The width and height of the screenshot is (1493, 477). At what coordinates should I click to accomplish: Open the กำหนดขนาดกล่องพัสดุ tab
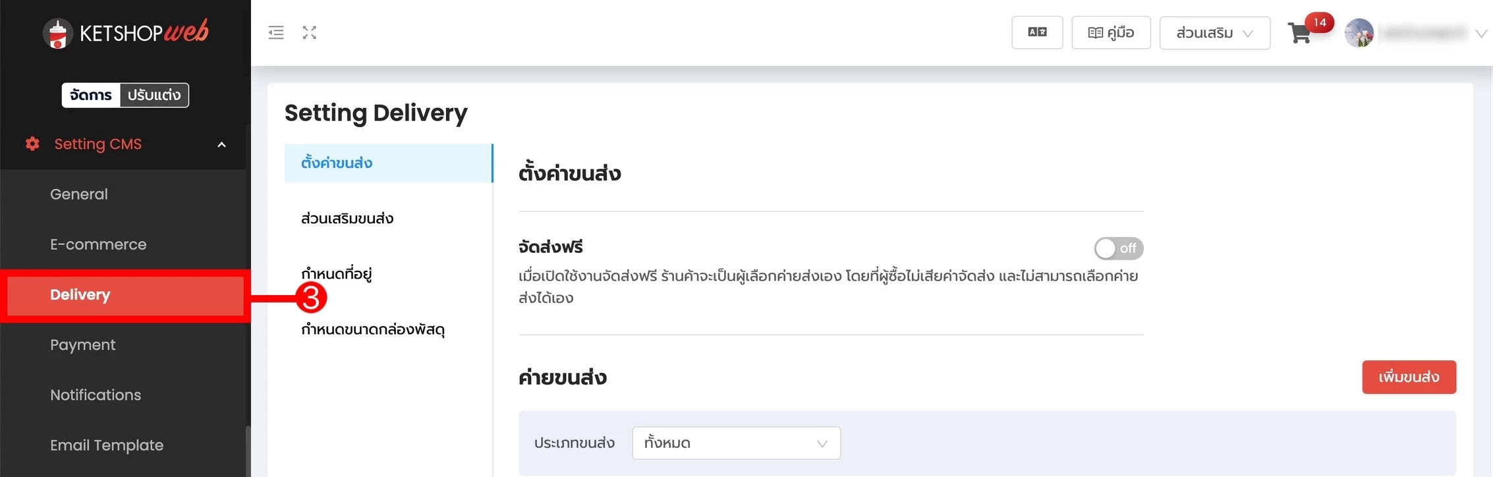[x=373, y=329]
